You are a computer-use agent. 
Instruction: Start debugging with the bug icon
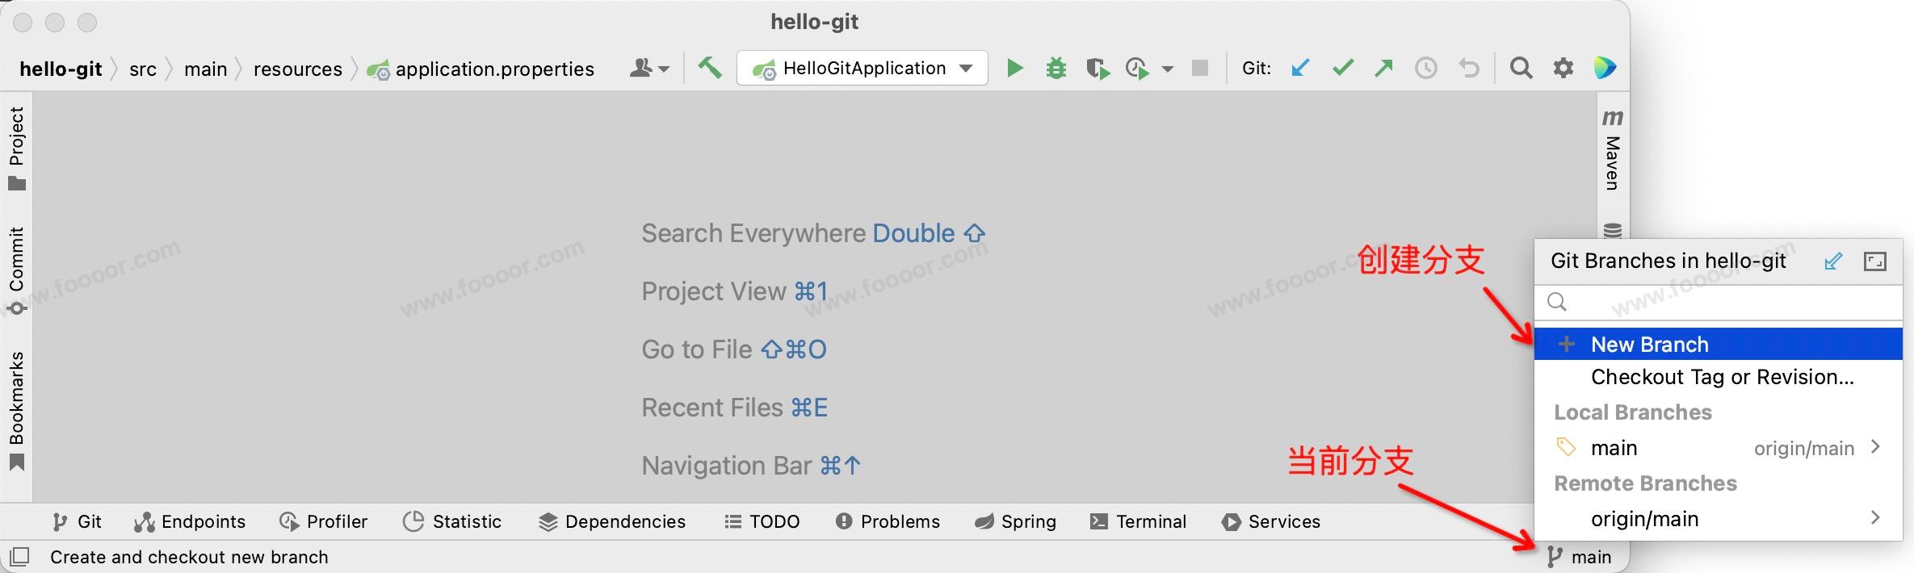pyautogui.click(x=1056, y=69)
